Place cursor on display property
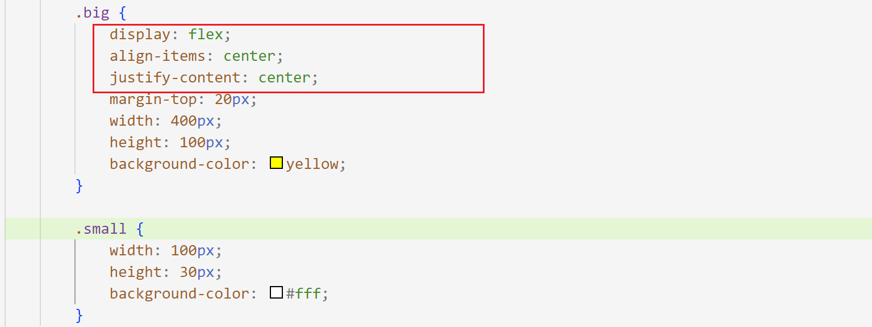 (140, 35)
